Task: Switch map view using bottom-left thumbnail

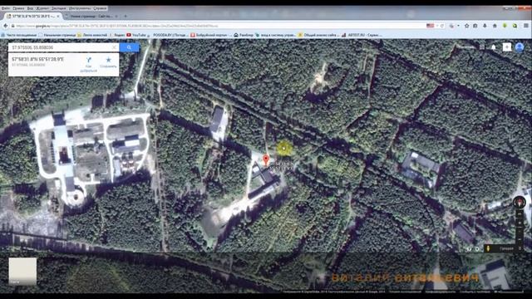Action: pyautogui.click(x=22, y=271)
